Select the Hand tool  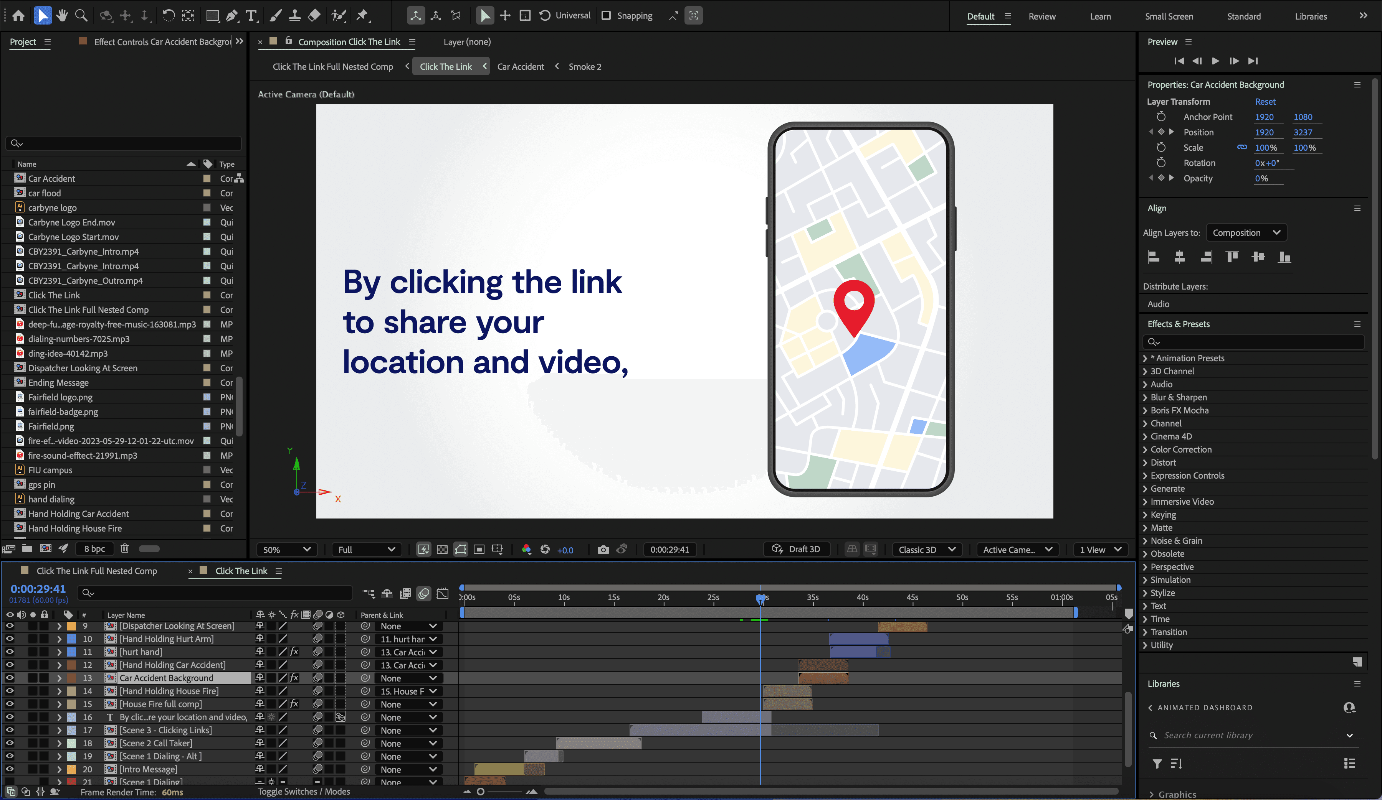(62, 15)
